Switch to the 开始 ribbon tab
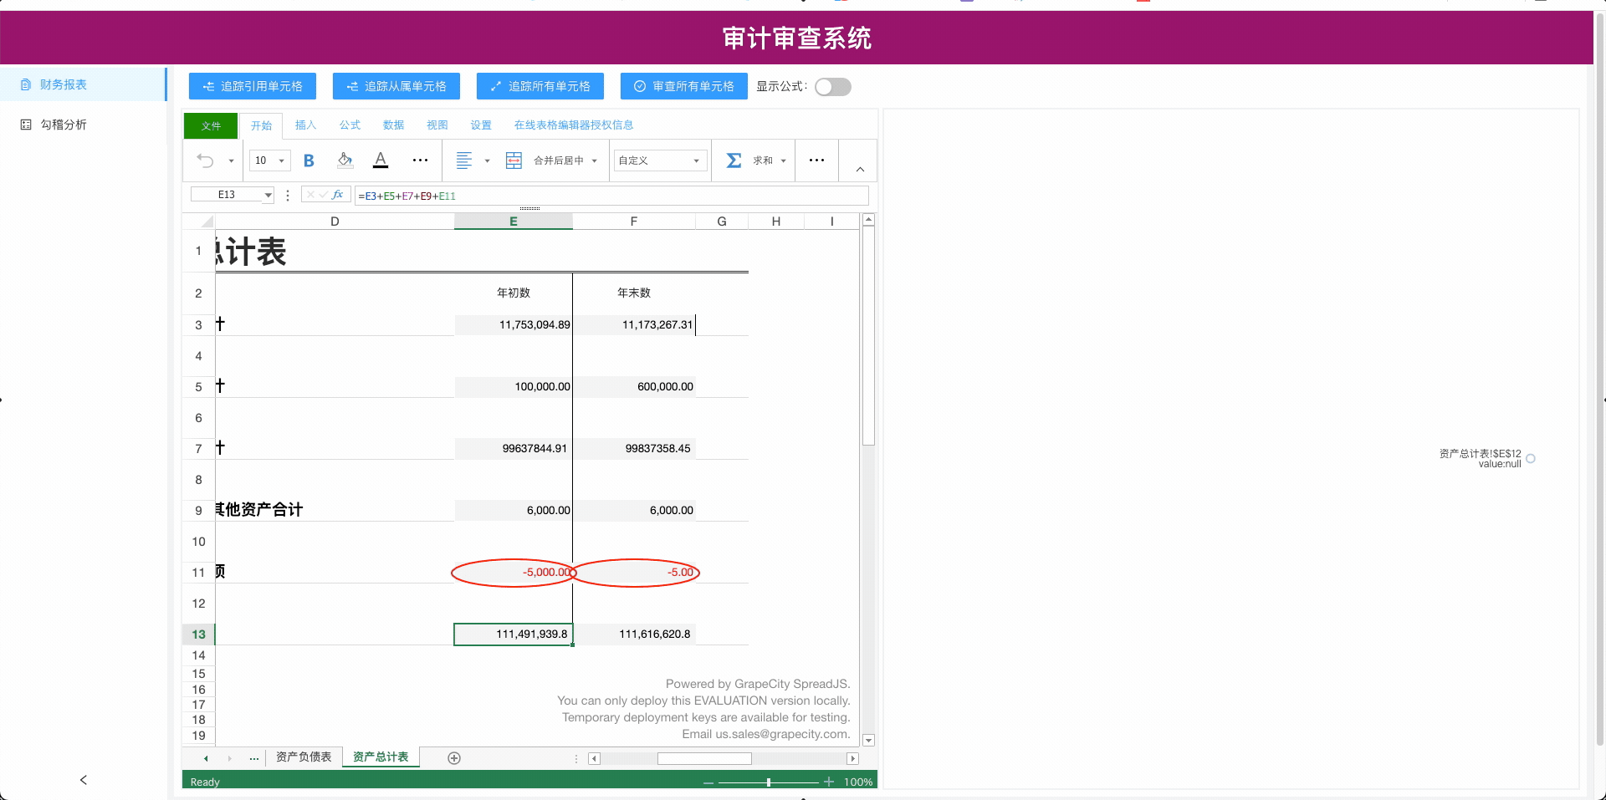This screenshot has height=800, width=1606. tap(262, 125)
